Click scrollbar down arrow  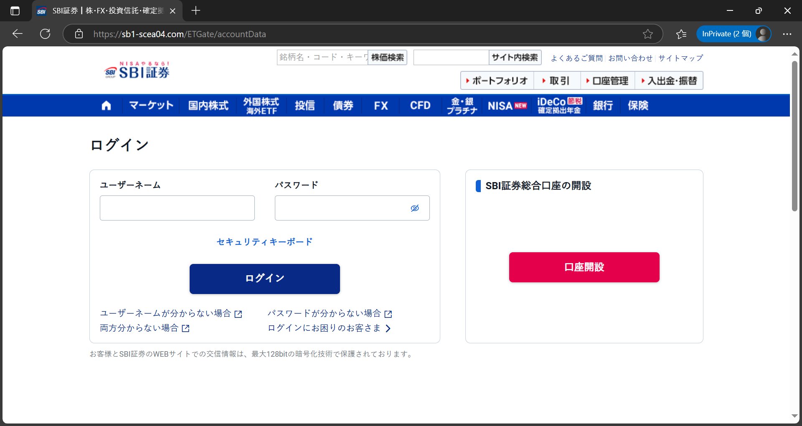click(794, 416)
